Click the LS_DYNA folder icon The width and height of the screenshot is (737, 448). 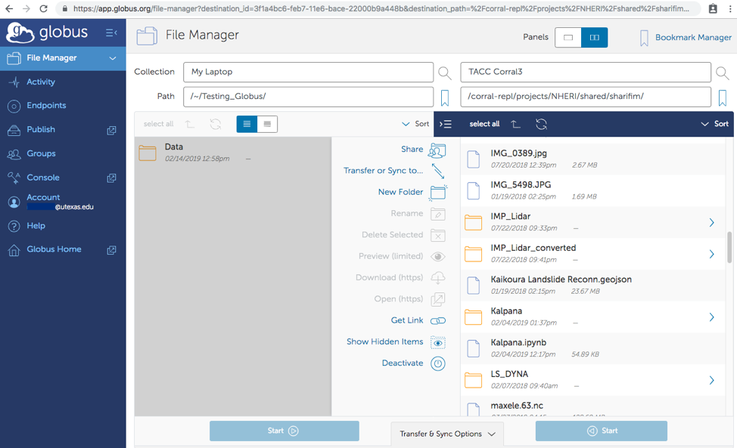click(474, 381)
